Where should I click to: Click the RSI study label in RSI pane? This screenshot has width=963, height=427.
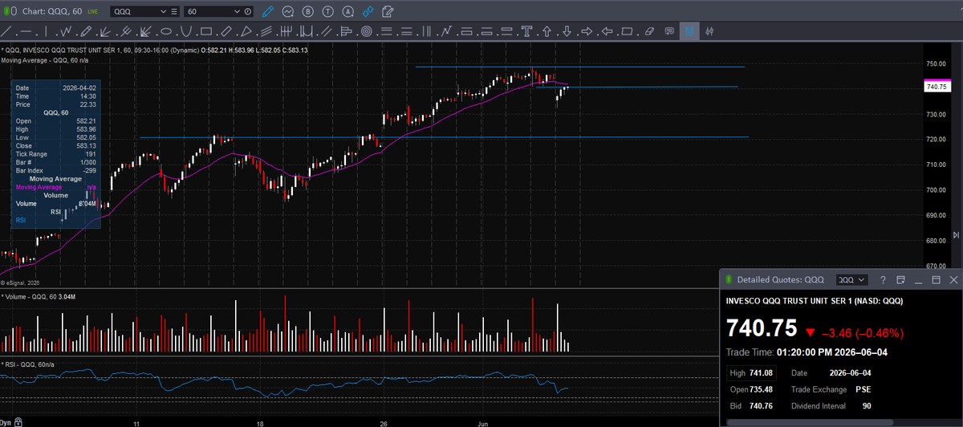[x=29, y=364]
